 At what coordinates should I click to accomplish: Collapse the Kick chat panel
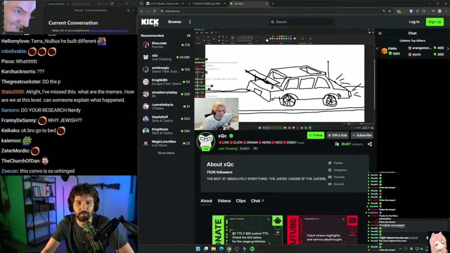coord(380,33)
